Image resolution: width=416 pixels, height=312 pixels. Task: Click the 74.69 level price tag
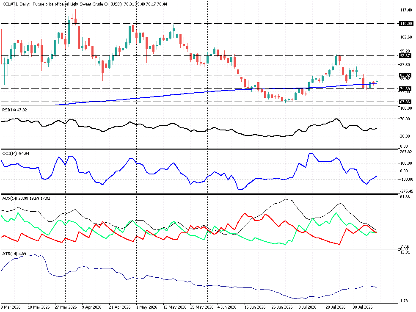click(405, 88)
